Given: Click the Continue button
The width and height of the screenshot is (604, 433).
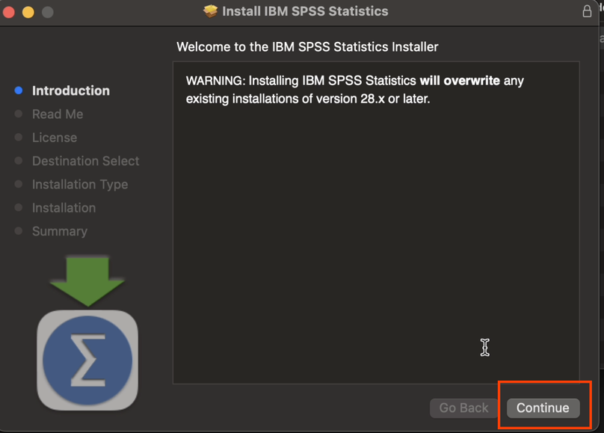Looking at the screenshot, I should tap(543, 408).
